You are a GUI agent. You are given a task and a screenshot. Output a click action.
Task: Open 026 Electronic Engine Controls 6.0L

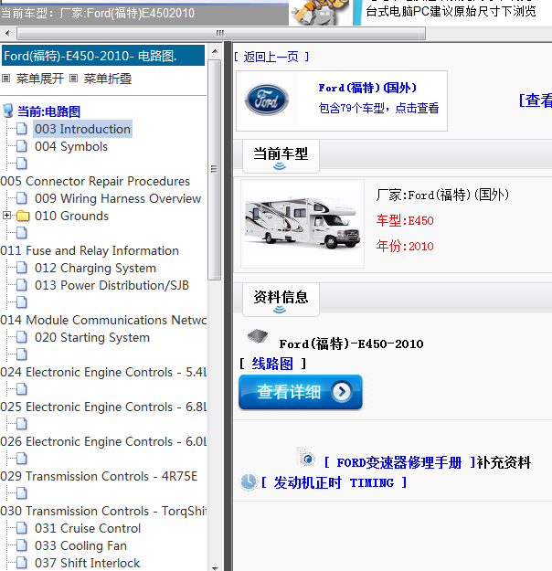103,441
